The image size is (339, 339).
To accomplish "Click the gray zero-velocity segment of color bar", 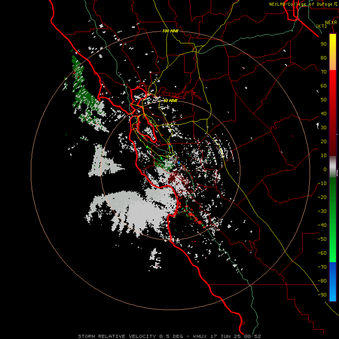I will (x=333, y=167).
